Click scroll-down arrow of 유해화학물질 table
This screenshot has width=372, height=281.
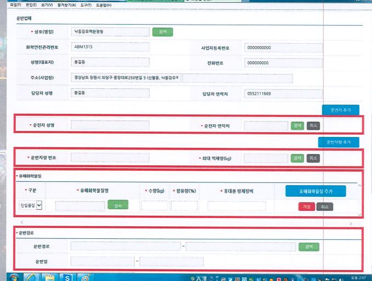point(359,214)
